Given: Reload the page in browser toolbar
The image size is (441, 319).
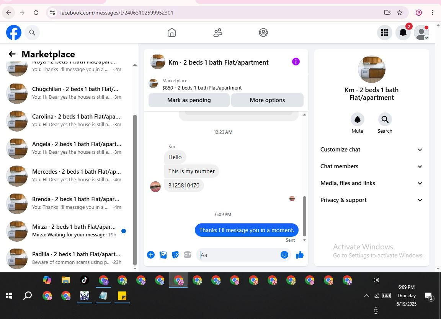Looking at the screenshot, I should tap(36, 13).
